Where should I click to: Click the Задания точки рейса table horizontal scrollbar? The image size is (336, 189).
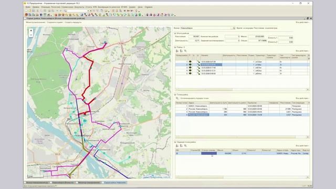[x=243, y=177]
